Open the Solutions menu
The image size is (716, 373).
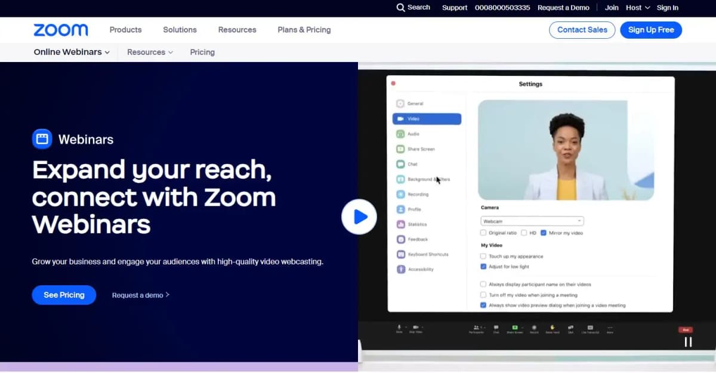[180, 30]
